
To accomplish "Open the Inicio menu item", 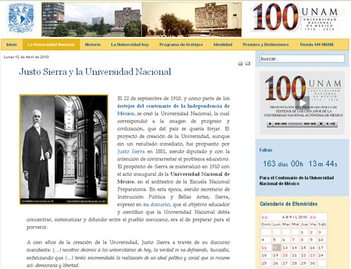I will pyautogui.click(x=12, y=44).
